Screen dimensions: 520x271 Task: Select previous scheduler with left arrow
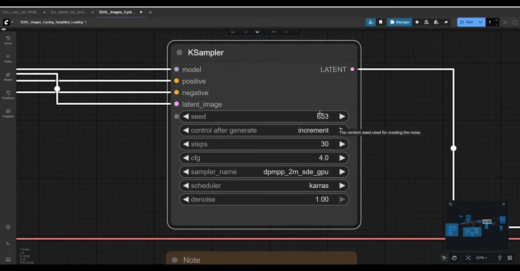pyautogui.click(x=186, y=185)
